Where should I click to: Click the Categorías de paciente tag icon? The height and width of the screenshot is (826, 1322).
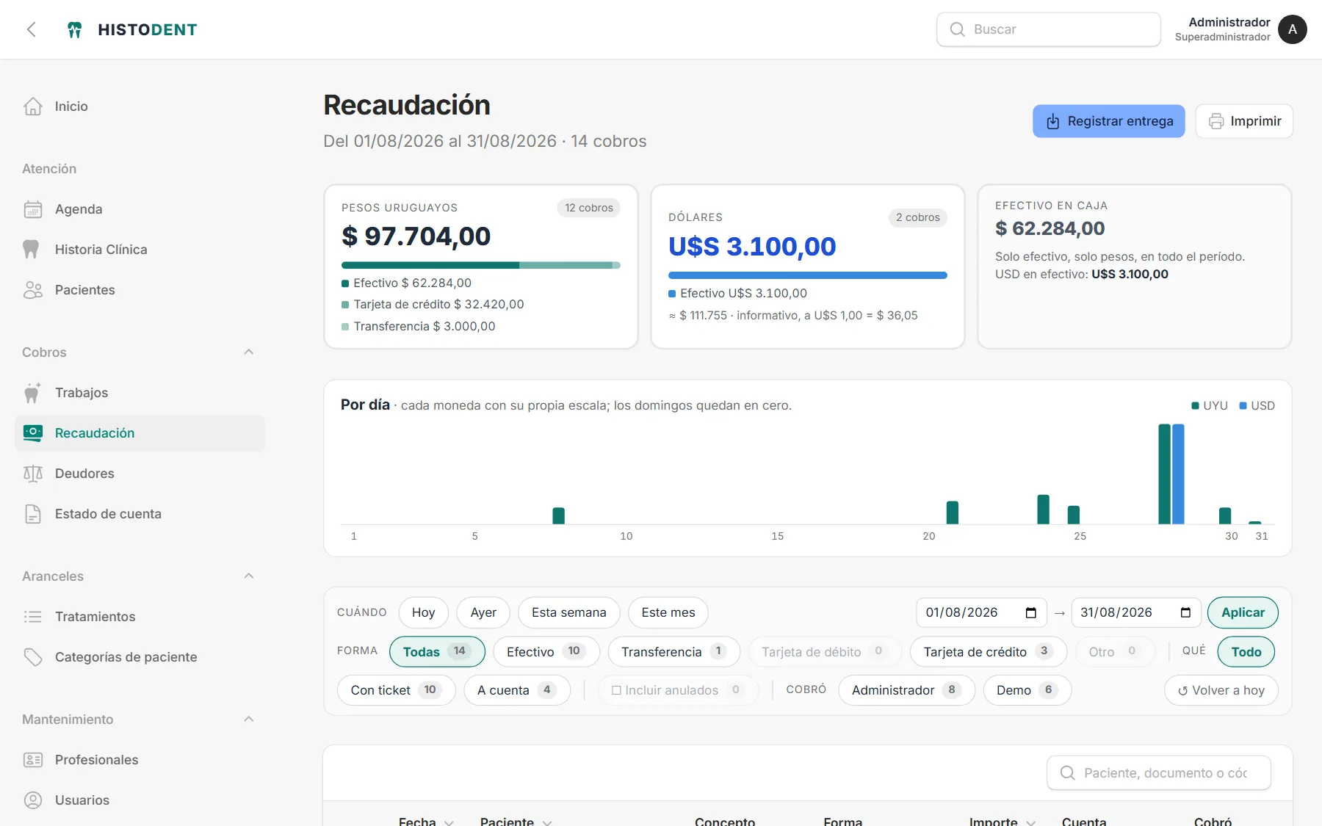coord(33,657)
